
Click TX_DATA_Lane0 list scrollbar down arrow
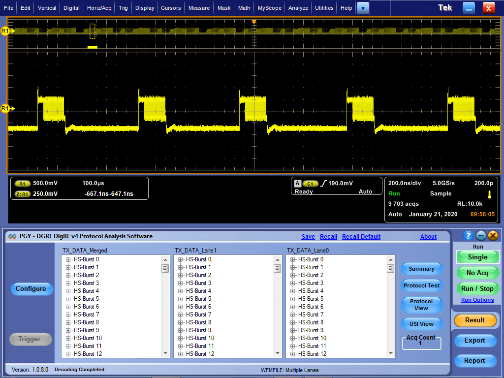point(390,353)
